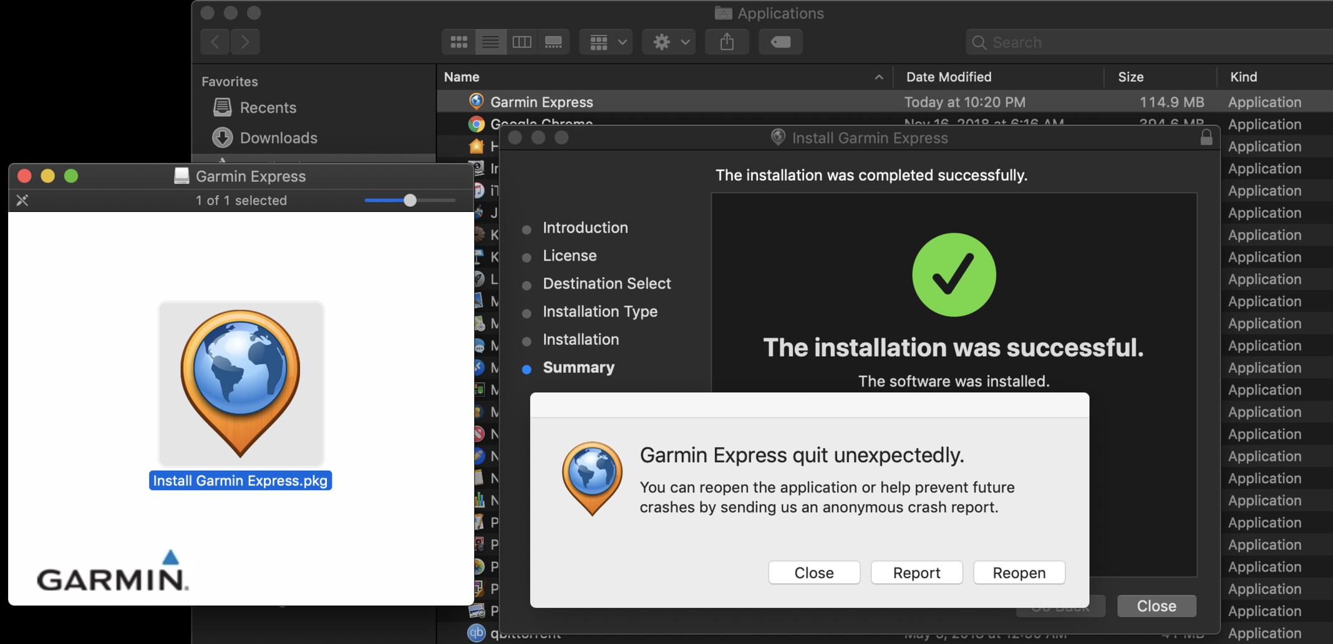Click Garmin icon in crash dialog
The height and width of the screenshot is (644, 1333).
pyautogui.click(x=592, y=478)
